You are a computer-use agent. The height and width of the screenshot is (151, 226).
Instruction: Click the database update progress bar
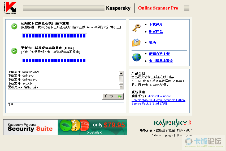tap(54, 60)
